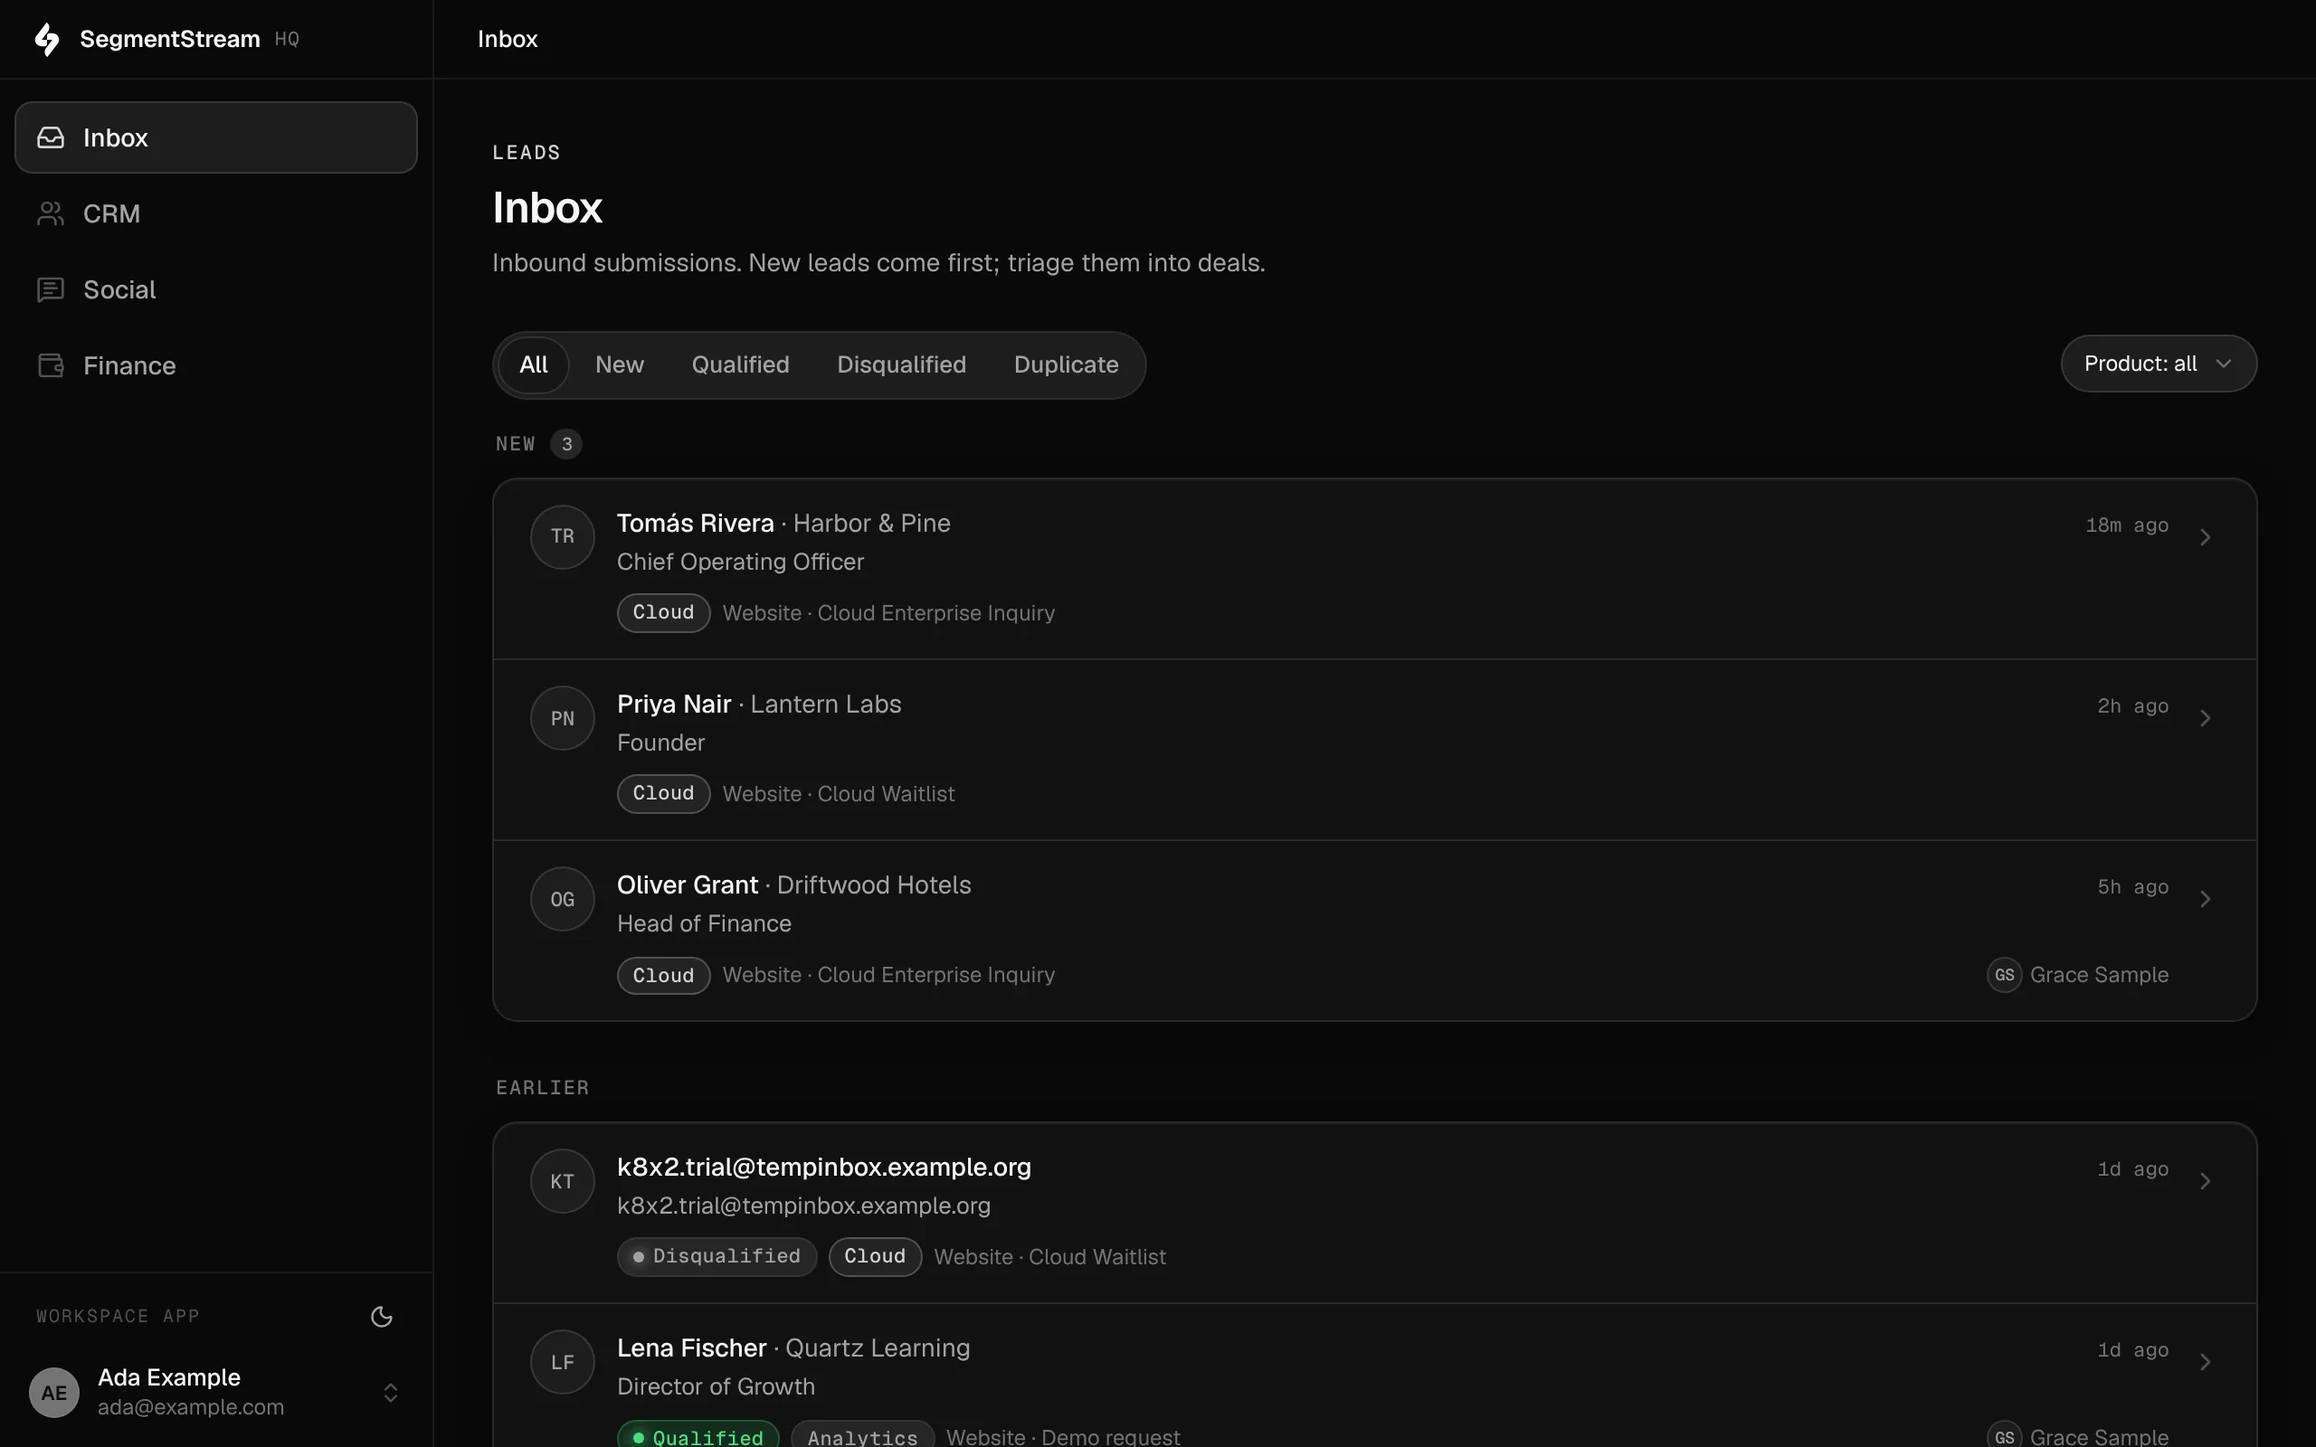This screenshot has width=2316, height=1447.
Task: Open the Social section in the sidebar
Action: (216, 290)
